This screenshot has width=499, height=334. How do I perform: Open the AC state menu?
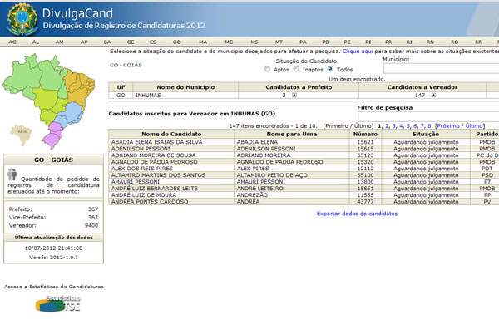pos(12,42)
